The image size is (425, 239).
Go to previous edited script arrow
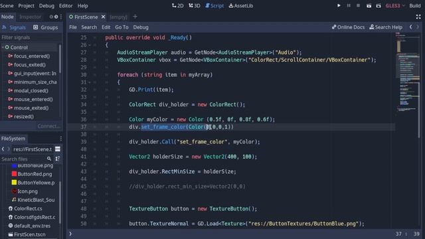[411, 27]
